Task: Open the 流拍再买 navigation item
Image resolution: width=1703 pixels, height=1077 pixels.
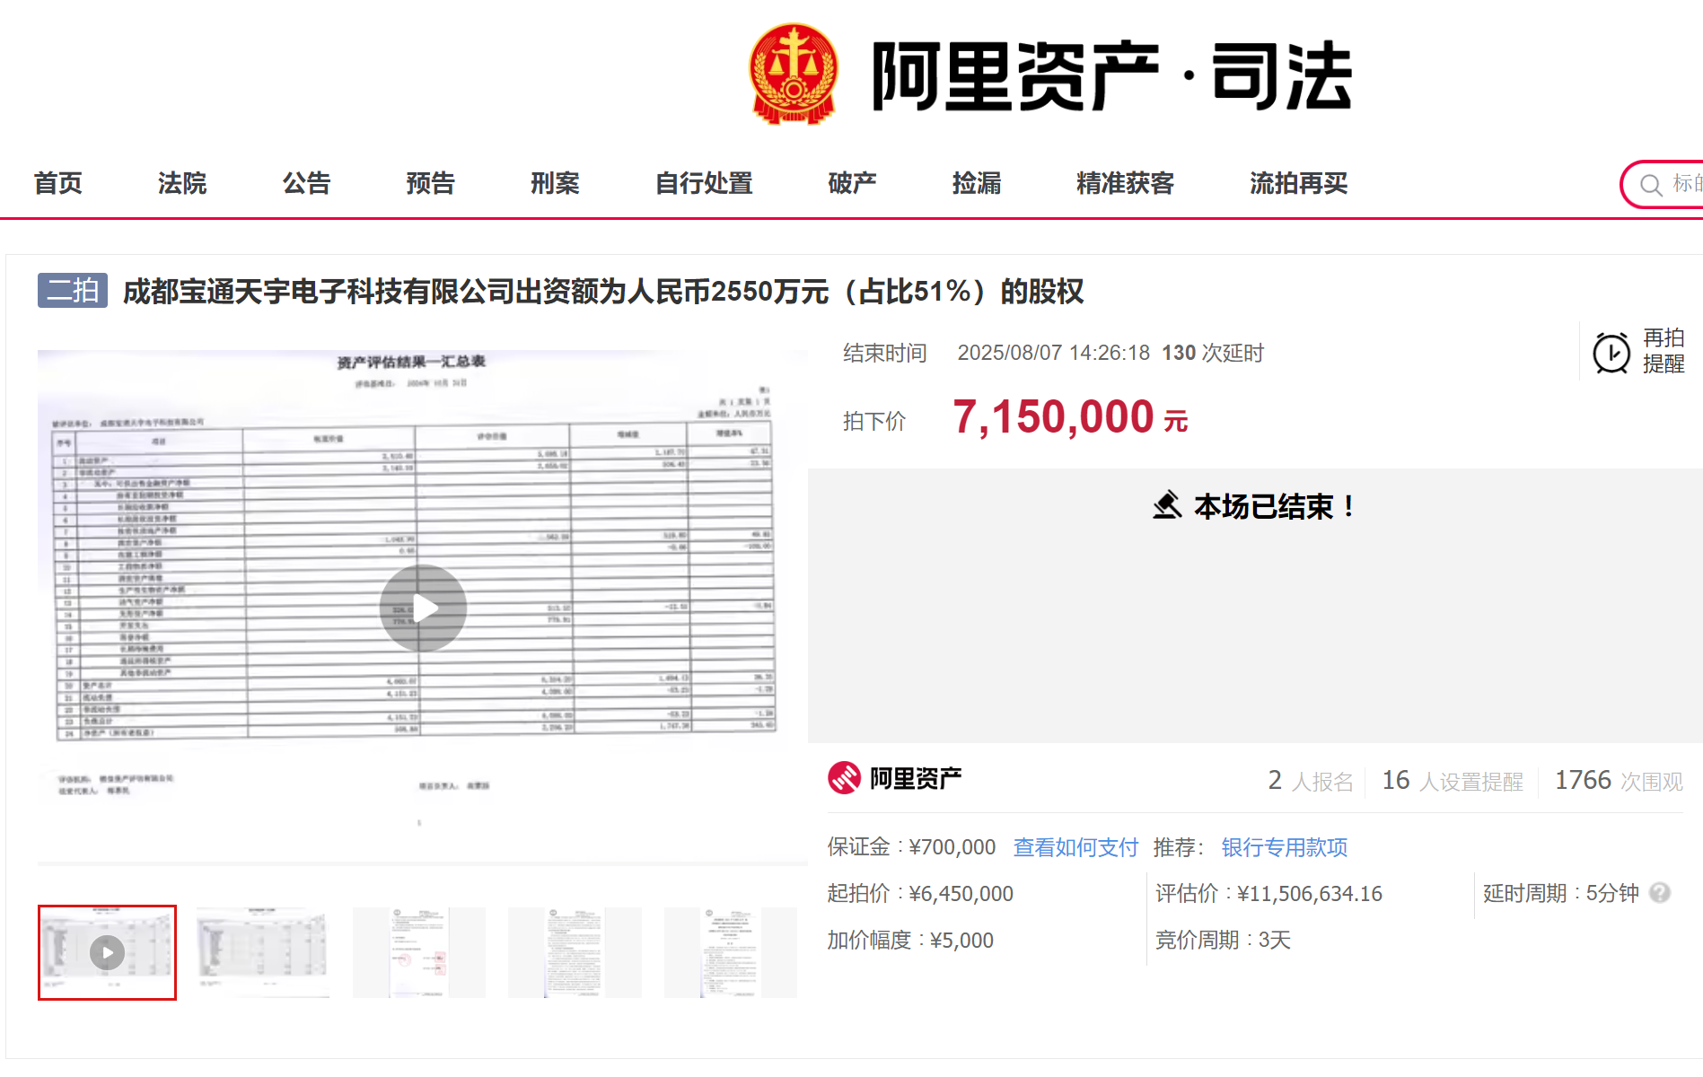Action: click(1299, 183)
